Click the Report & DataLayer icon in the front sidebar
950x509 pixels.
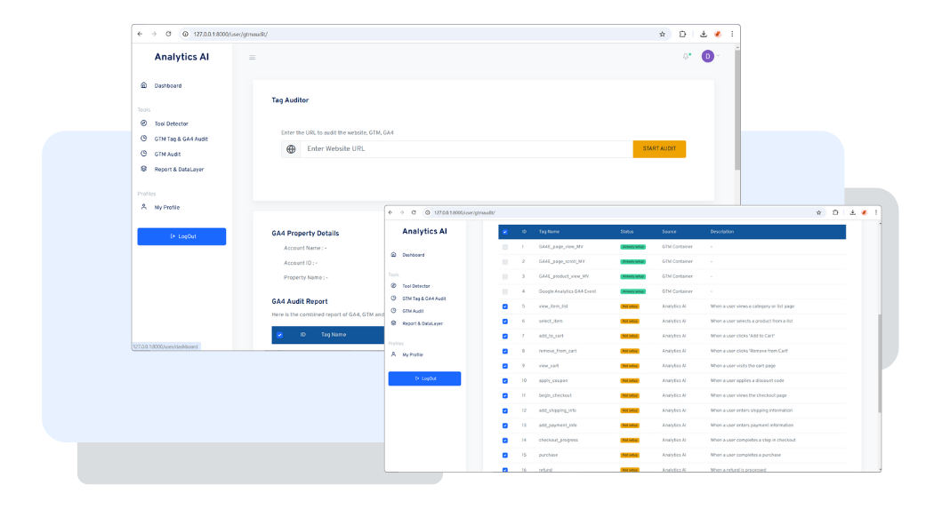coord(393,323)
